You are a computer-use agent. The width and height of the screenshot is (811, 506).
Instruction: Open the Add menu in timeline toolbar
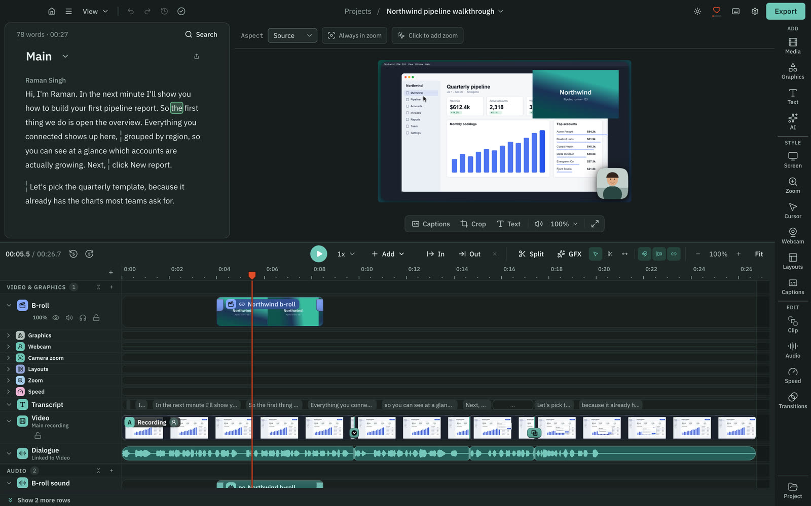tap(388, 254)
